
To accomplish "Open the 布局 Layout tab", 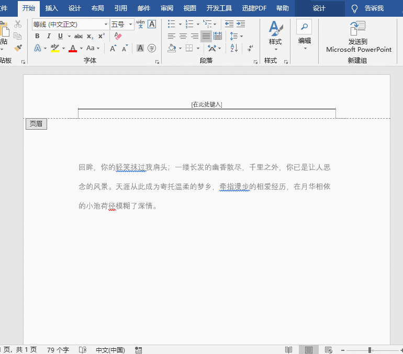I will click(x=98, y=8).
